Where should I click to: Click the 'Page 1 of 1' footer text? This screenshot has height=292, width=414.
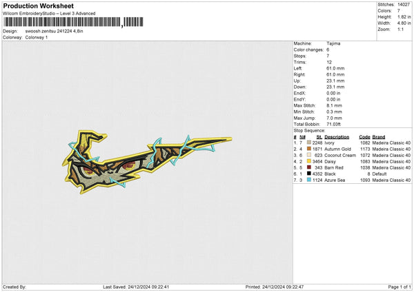400,287
